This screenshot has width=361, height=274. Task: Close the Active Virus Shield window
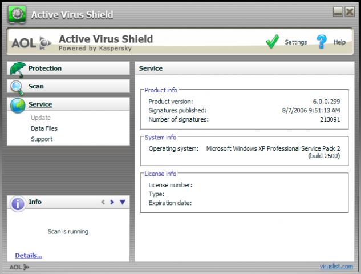point(350,12)
